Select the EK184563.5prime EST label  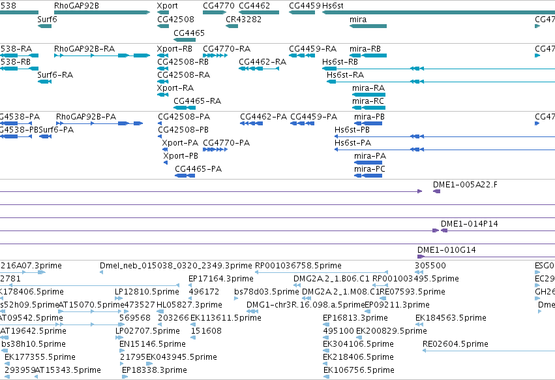point(451,318)
